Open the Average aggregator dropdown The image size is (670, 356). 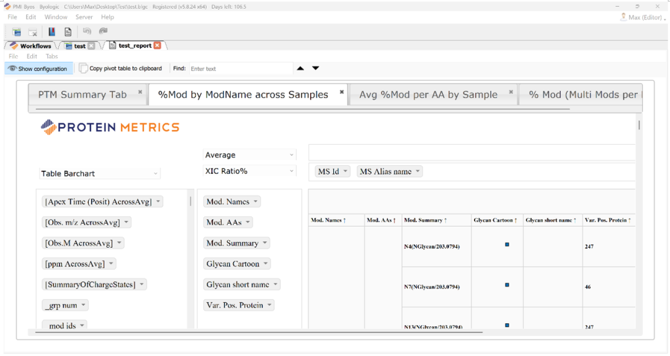click(x=249, y=155)
